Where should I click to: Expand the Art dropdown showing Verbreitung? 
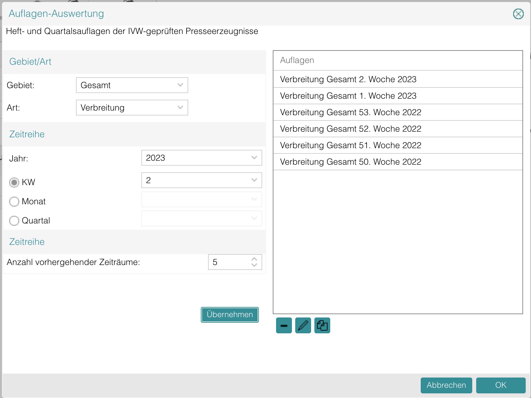tap(132, 108)
